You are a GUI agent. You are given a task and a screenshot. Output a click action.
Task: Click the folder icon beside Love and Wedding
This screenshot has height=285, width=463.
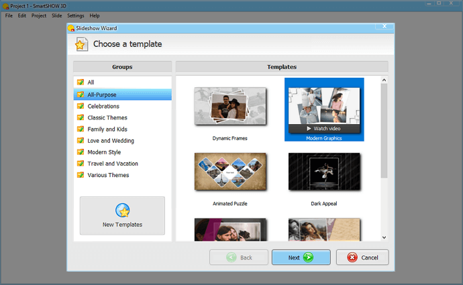(81, 141)
